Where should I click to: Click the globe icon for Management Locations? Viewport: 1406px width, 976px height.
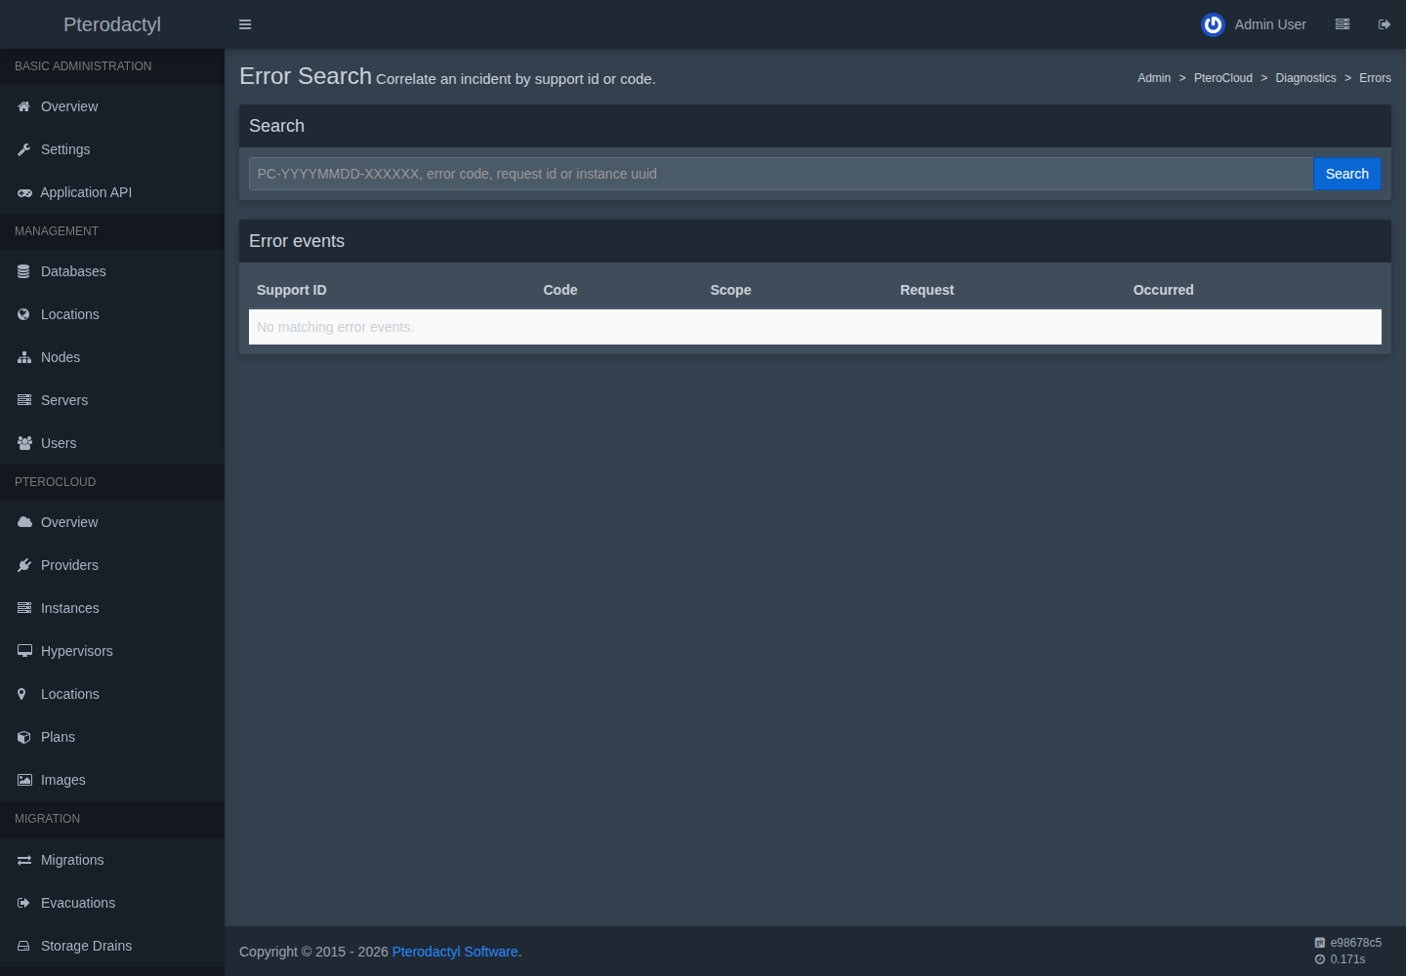tap(24, 314)
